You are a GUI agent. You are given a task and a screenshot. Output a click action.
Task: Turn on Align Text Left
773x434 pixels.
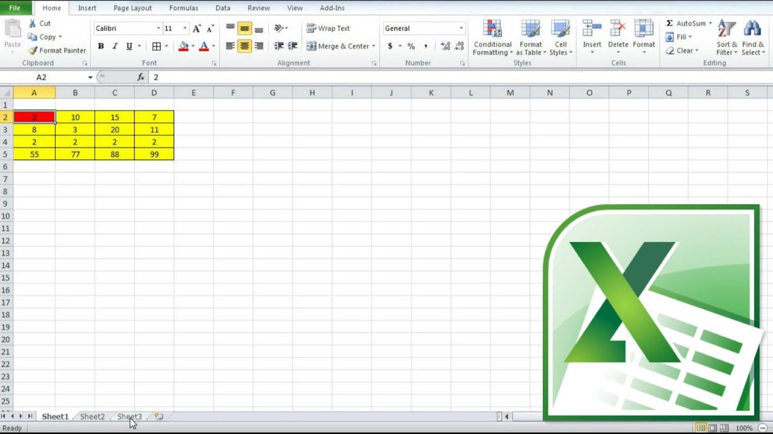tap(230, 46)
